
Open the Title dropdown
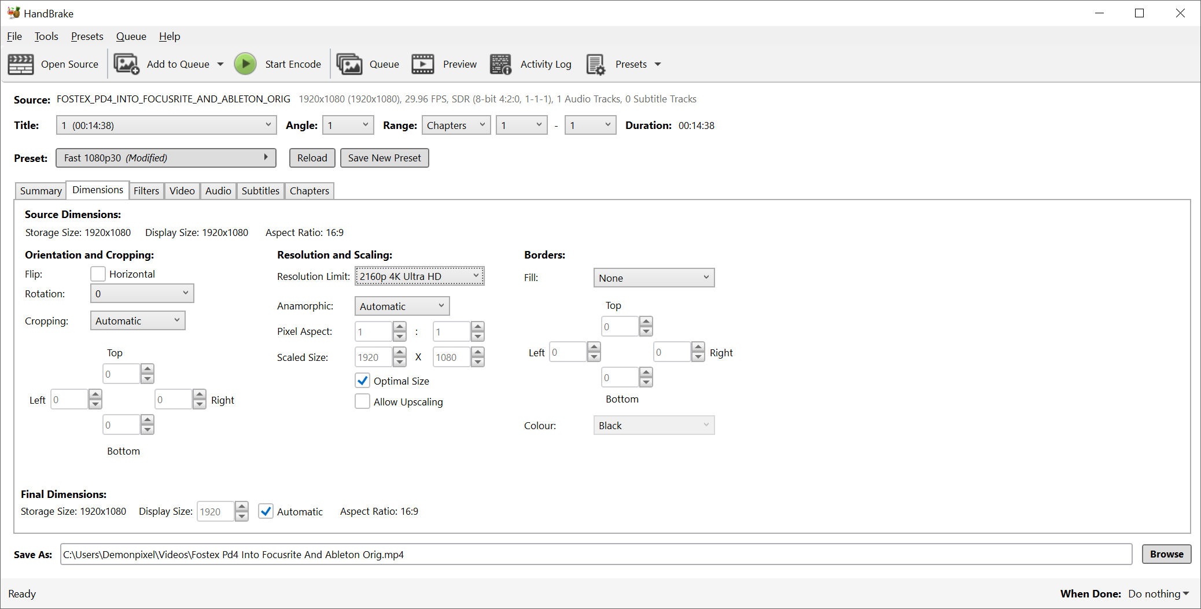click(x=166, y=125)
